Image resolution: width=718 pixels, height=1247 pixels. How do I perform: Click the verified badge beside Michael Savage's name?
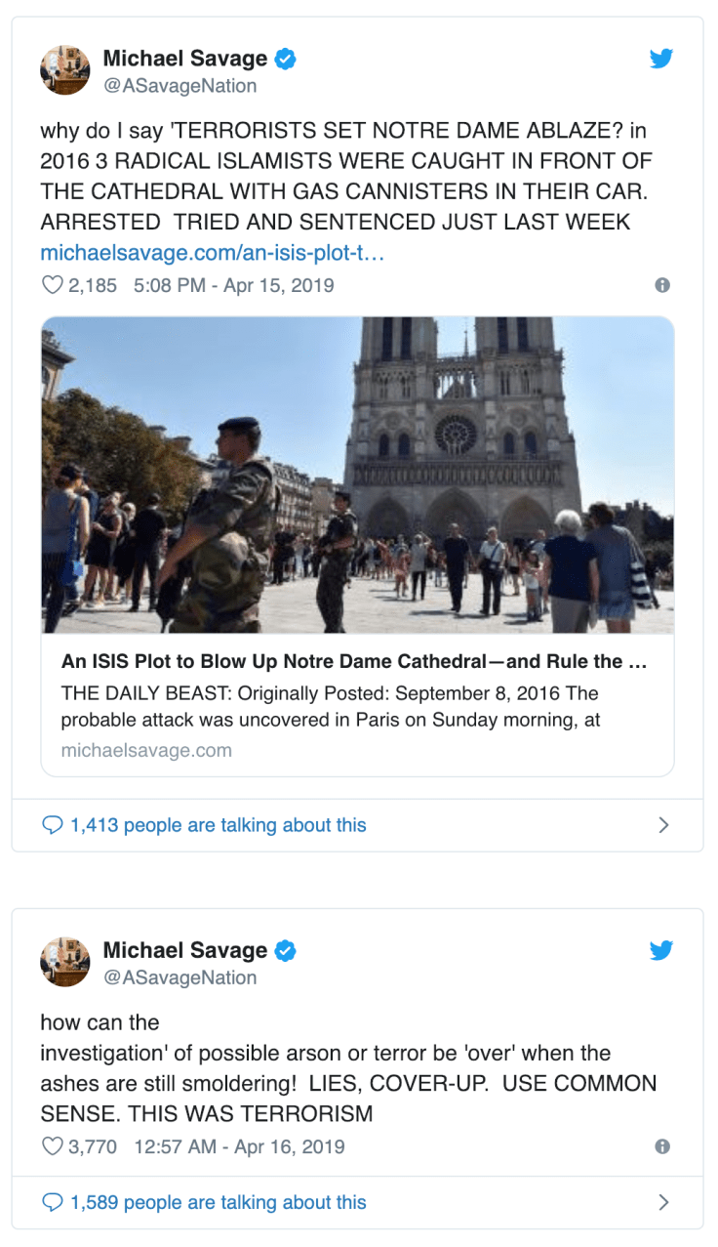284,58
